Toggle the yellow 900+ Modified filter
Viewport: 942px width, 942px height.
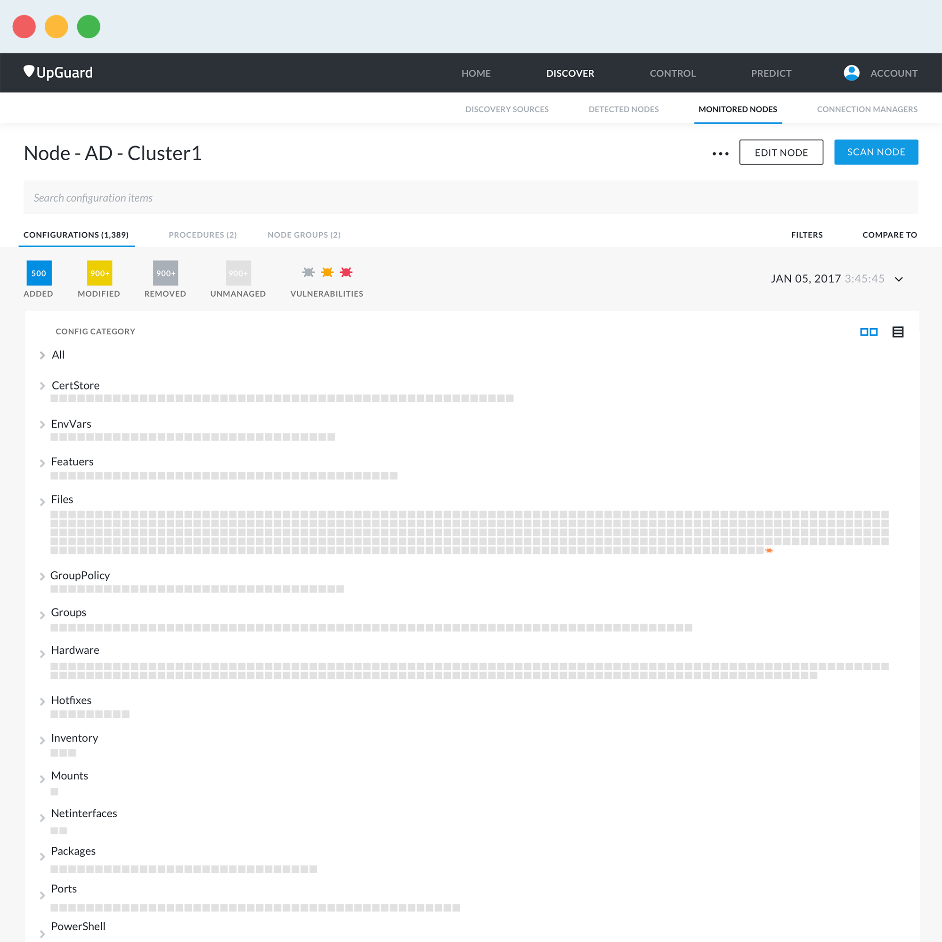click(99, 273)
